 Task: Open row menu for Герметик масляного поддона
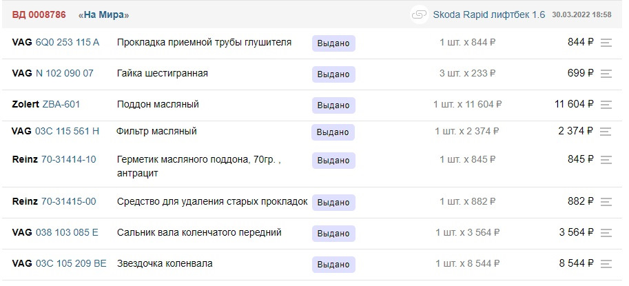pos(606,160)
